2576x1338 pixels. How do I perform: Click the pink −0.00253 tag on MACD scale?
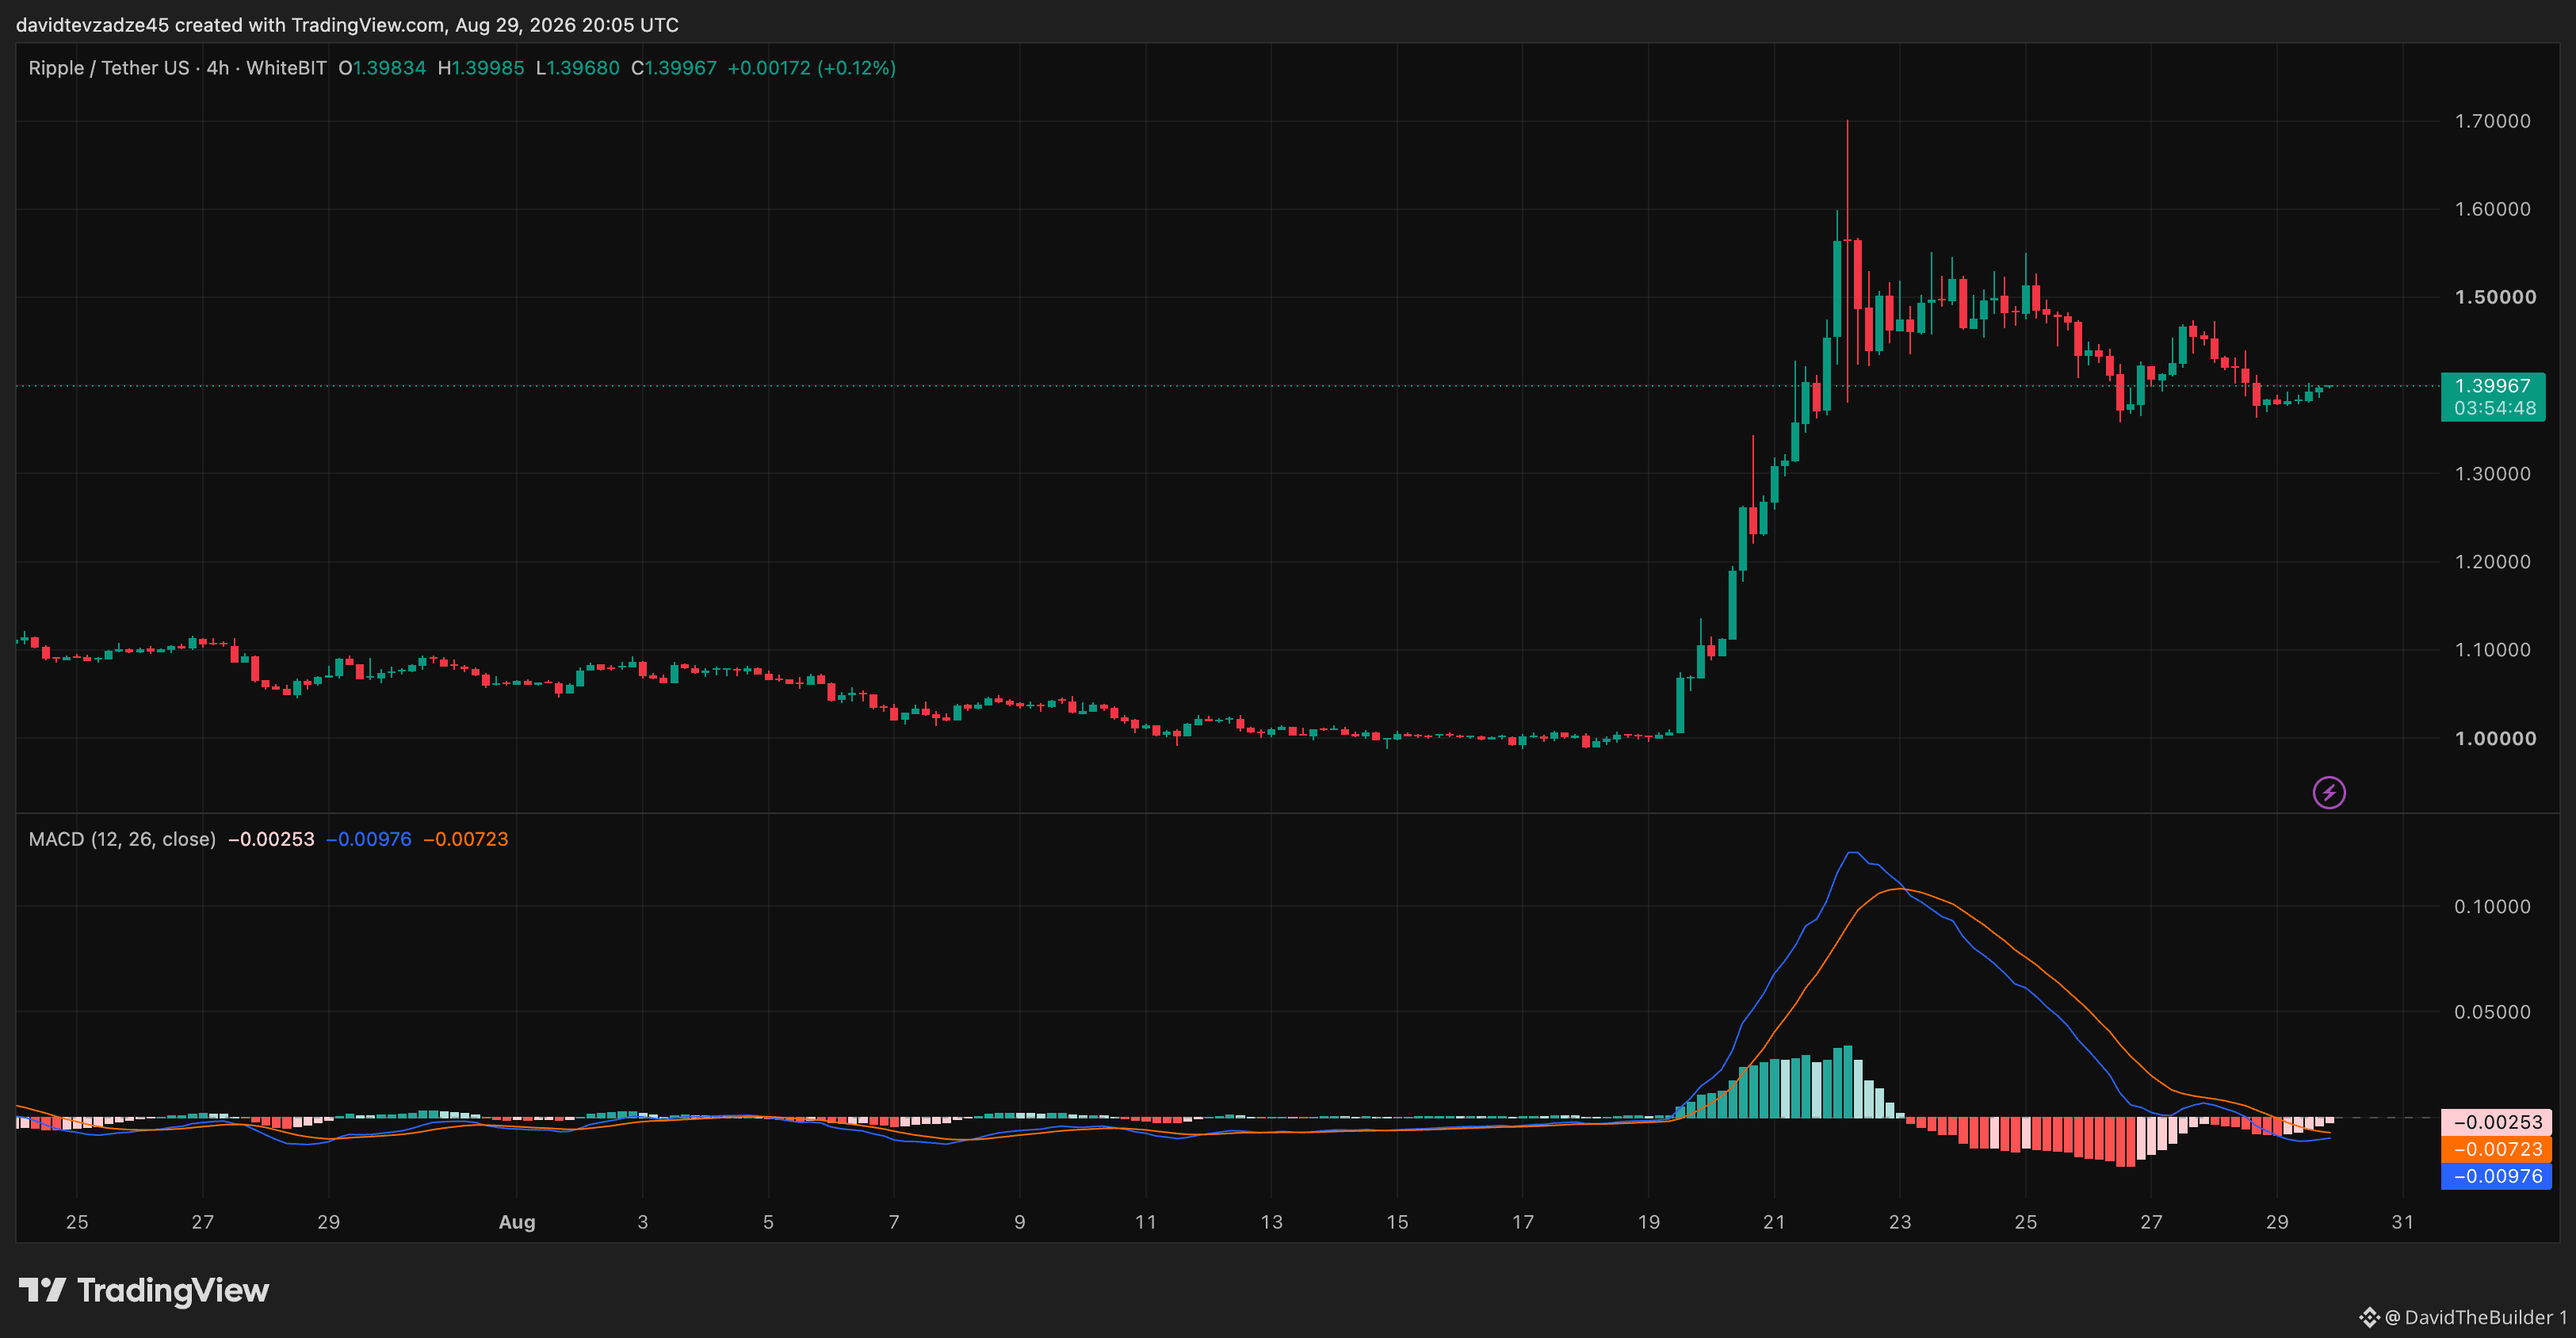pyautogui.click(x=2496, y=1122)
